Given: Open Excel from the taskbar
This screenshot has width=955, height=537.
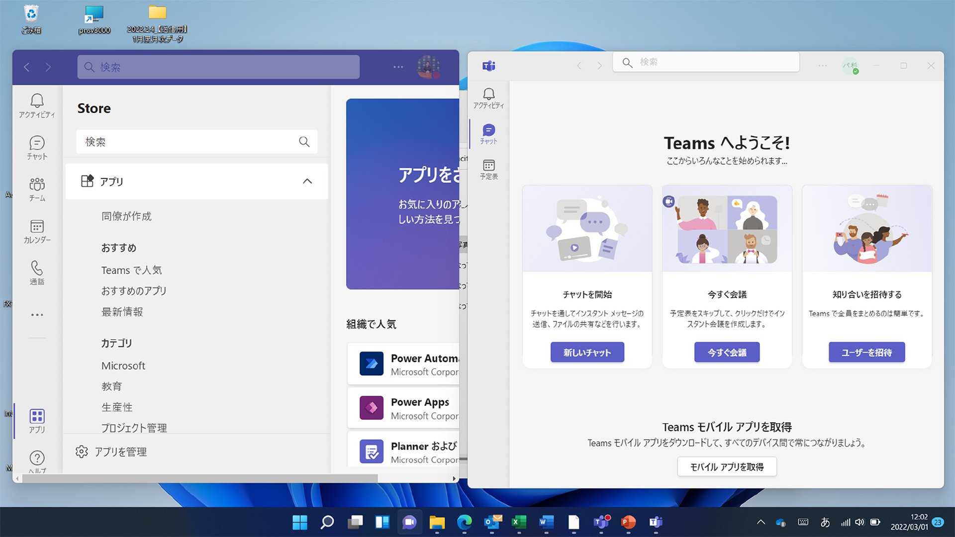Looking at the screenshot, I should pyautogui.click(x=519, y=522).
